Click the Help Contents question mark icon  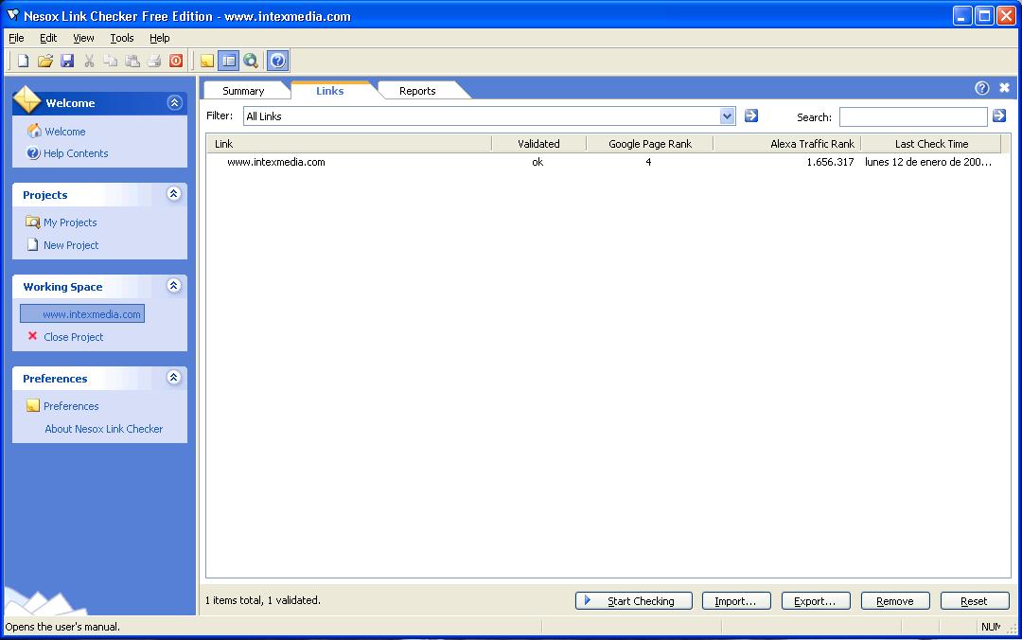point(33,153)
